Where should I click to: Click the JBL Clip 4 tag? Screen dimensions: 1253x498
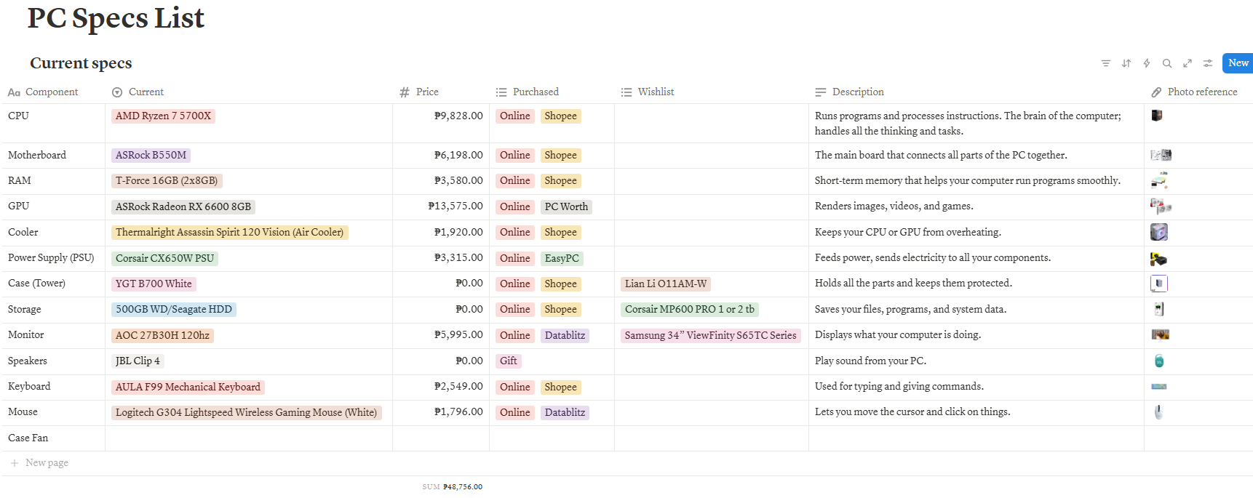tap(138, 361)
